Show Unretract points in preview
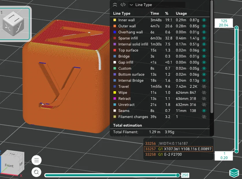Viewport: 242px width, 179px height. tap(204, 105)
